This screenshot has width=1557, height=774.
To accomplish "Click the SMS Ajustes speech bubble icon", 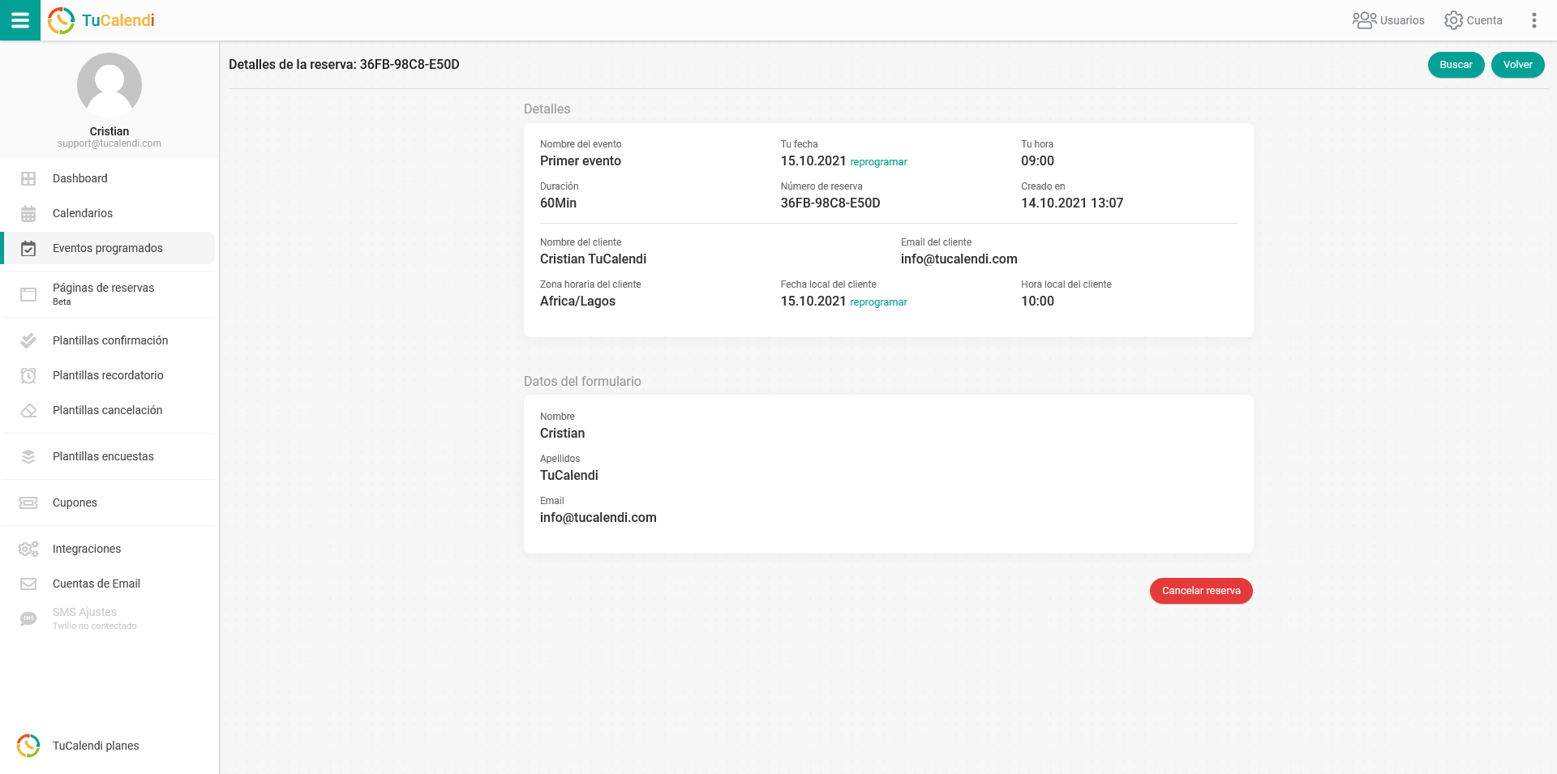I will coord(28,618).
